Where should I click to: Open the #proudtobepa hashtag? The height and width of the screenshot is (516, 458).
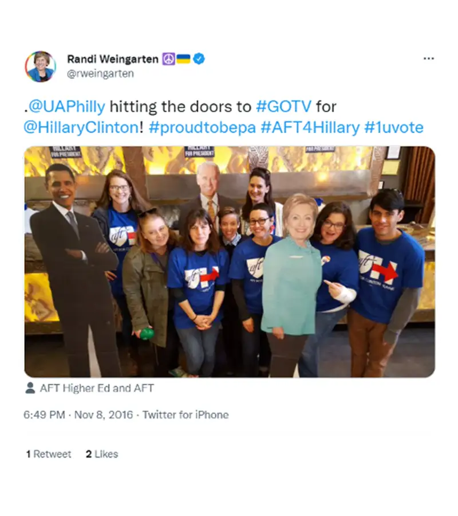click(202, 128)
